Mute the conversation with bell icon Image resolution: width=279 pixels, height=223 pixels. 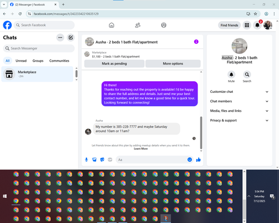tap(231, 75)
